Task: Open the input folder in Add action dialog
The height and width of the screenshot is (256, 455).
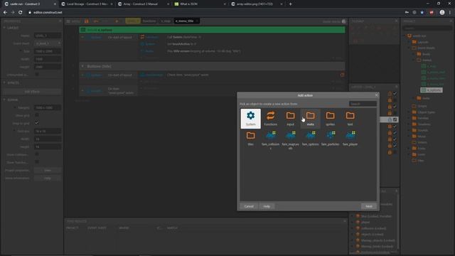Action: [290, 119]
